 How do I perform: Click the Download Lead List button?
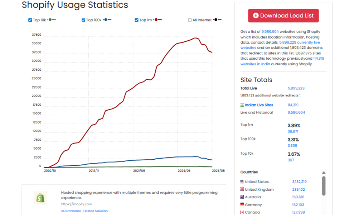(x=283, y=15)
